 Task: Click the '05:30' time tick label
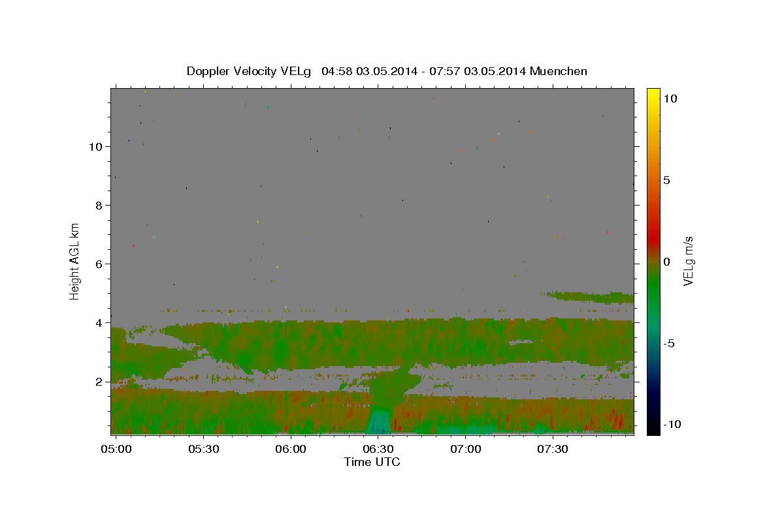tap(203, 449)
